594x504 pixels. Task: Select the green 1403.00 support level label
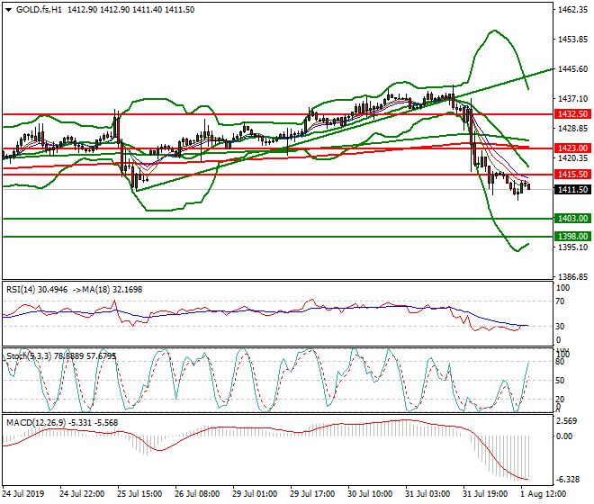tap(571, 219)
